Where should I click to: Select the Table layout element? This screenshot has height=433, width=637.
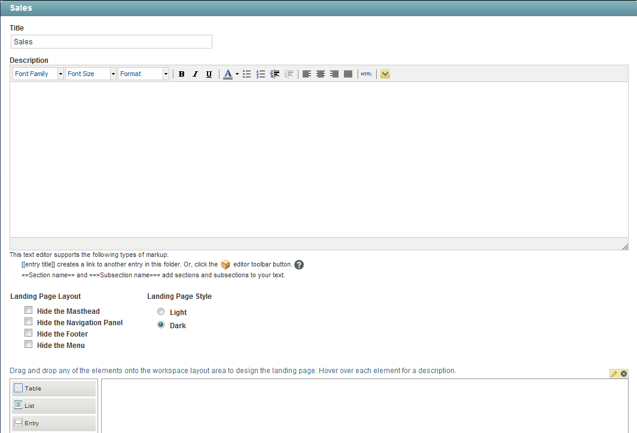[54, 388]
